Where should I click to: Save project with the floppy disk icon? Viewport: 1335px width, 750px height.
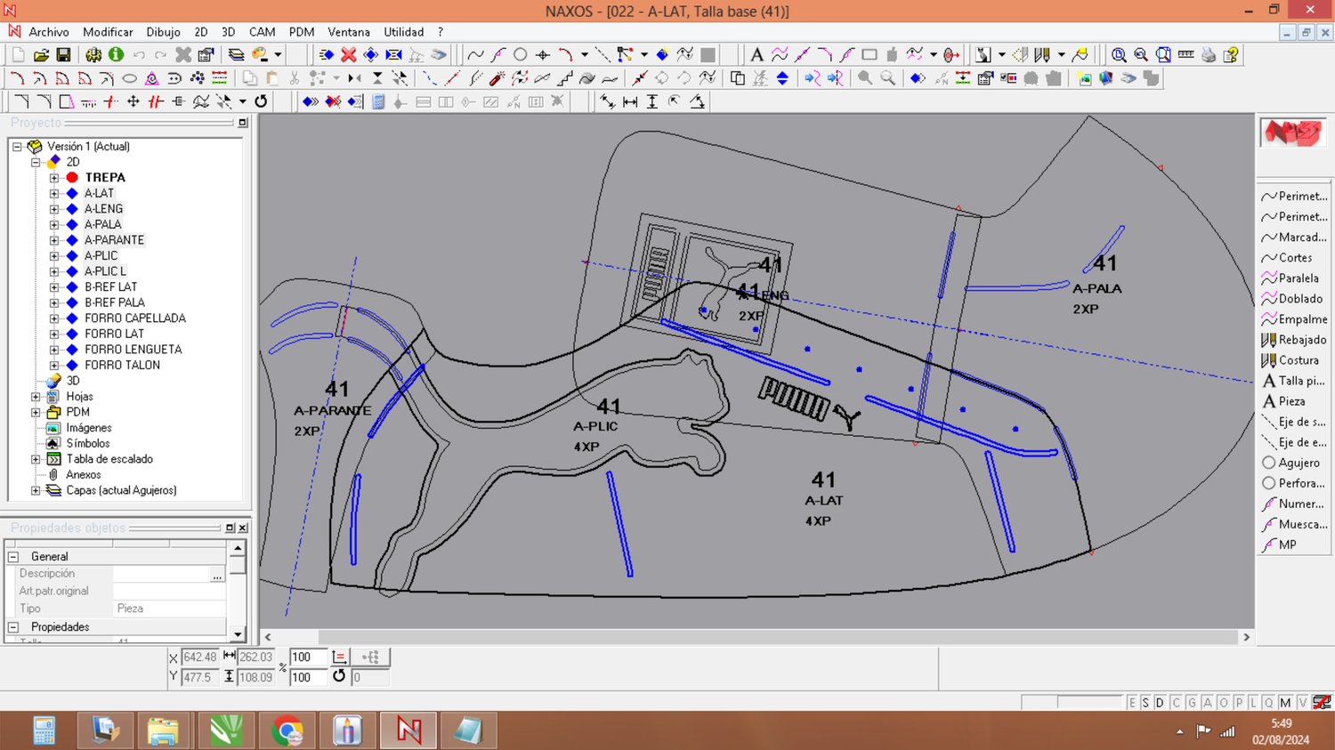tap(63, 55)
